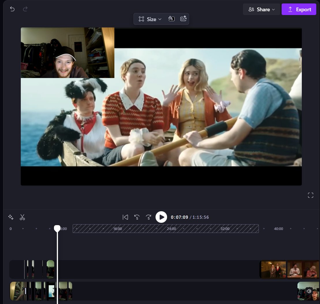Open the Size dropdown
Viewport: 320px width, 304px height.
point(150,19)
